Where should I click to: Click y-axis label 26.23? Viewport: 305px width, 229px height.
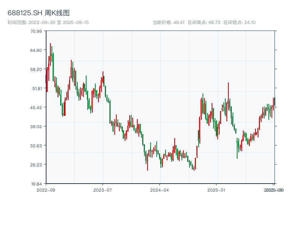[x=36, y=165]
